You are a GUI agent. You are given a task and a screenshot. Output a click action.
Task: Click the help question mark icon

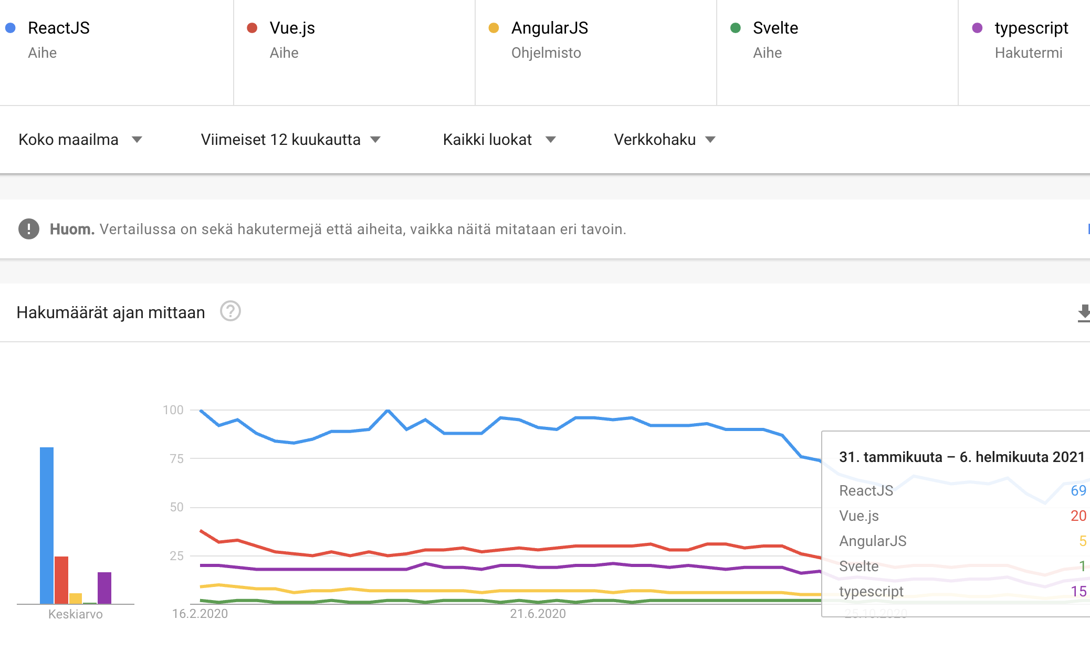(230, 311)
